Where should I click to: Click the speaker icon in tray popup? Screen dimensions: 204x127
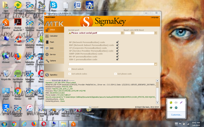[176, 103]
